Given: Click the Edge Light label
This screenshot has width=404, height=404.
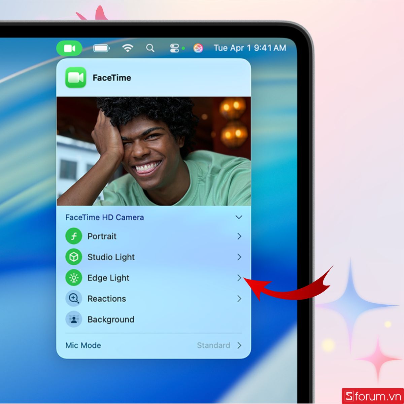Looking at the screenshot, I should pos(108,278).
